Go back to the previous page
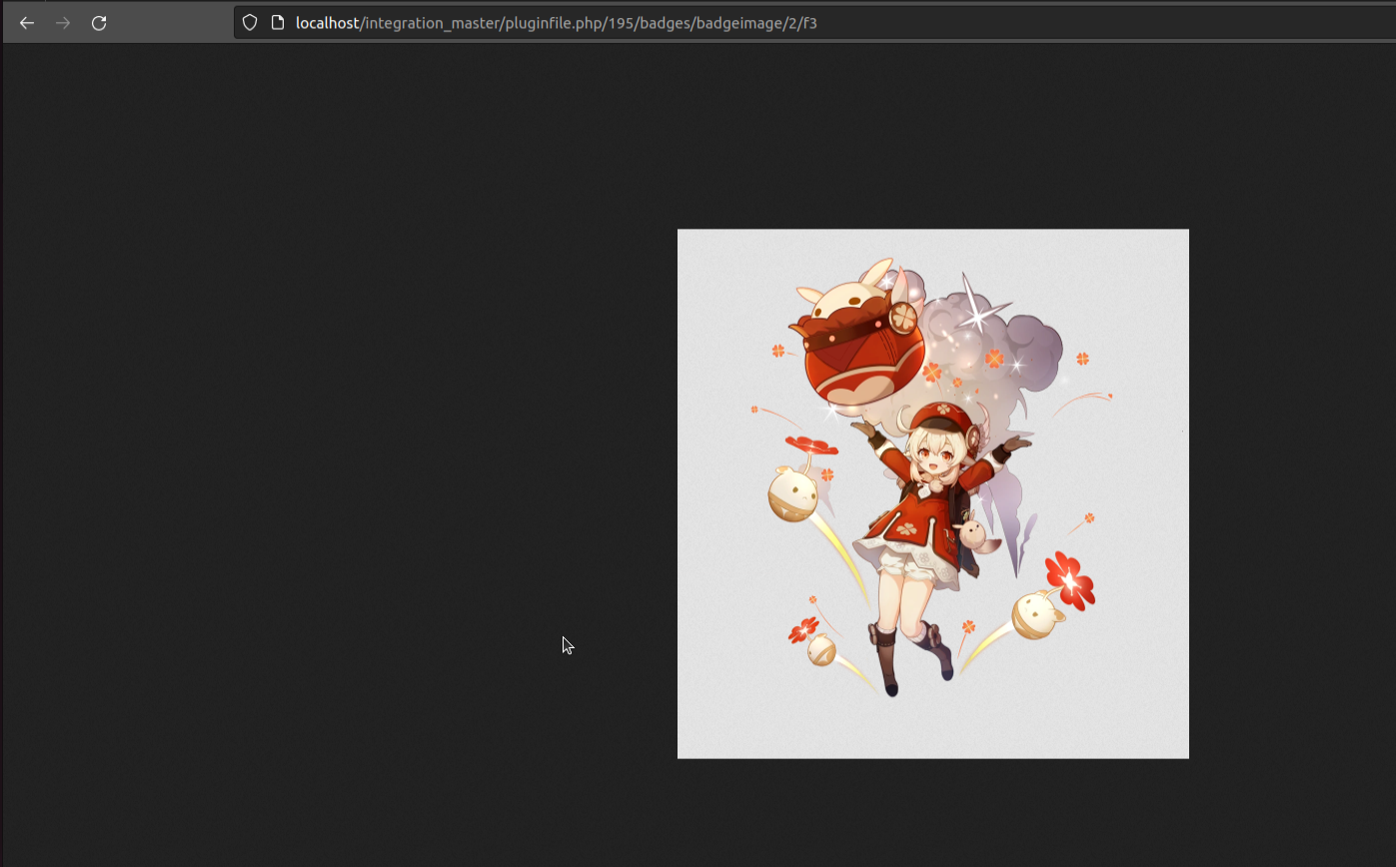1396x867 pixels. [27, 23]
